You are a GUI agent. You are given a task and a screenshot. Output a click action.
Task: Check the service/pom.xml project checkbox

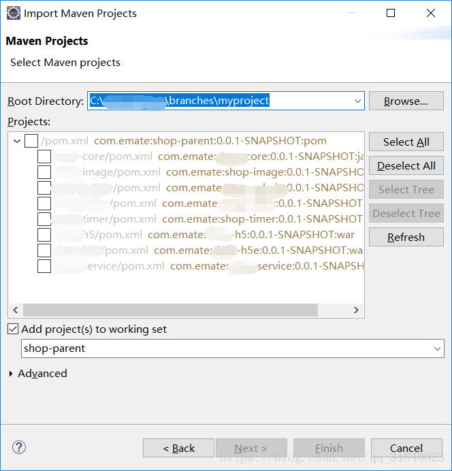(x=44, y=266)
